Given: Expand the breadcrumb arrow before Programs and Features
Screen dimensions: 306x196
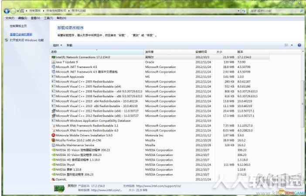Looking at the screenshot, I should tap(69, 11).
